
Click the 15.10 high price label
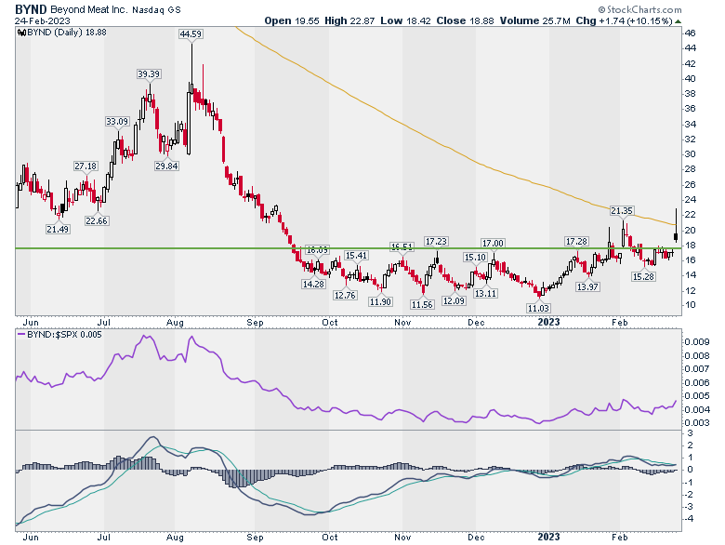pyautogui.click(x=475, y=258)
